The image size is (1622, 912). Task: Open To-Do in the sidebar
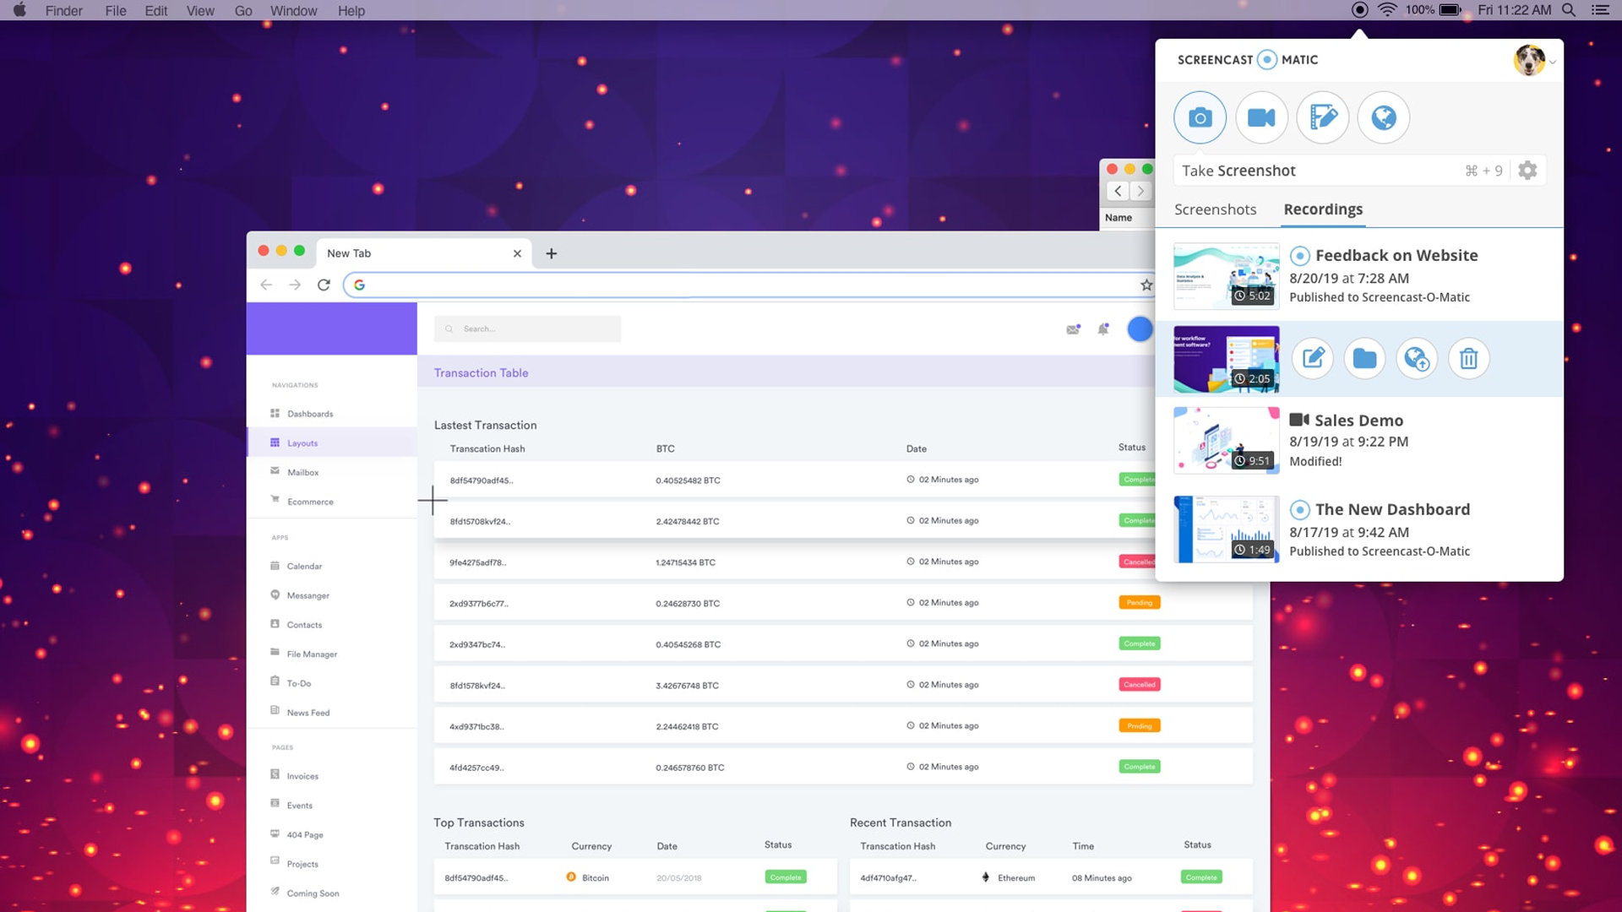298,683
